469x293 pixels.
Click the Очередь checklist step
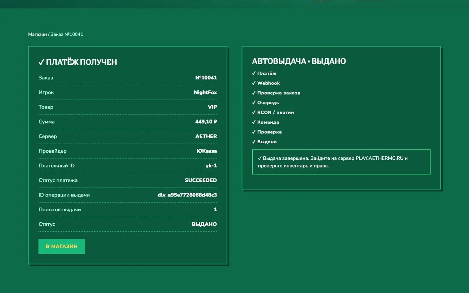[265, 103]
